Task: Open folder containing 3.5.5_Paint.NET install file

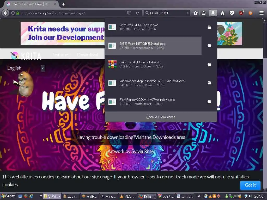Action: coord(209,46)
